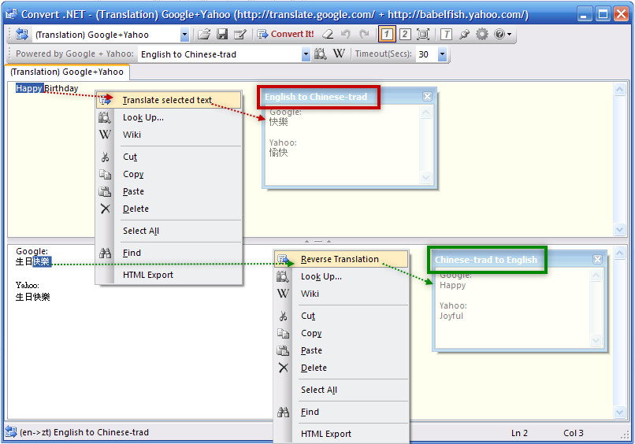Click the Ln 2 status bar entry

[x=519, y=433]
